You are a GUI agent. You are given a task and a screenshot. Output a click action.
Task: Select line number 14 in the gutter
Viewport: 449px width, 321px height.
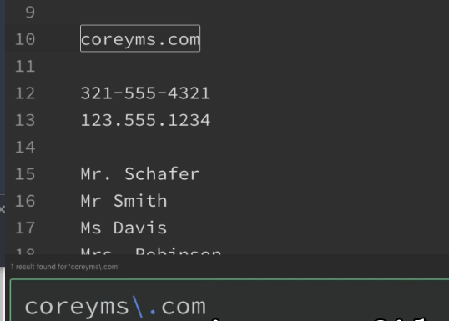[25, 147]
